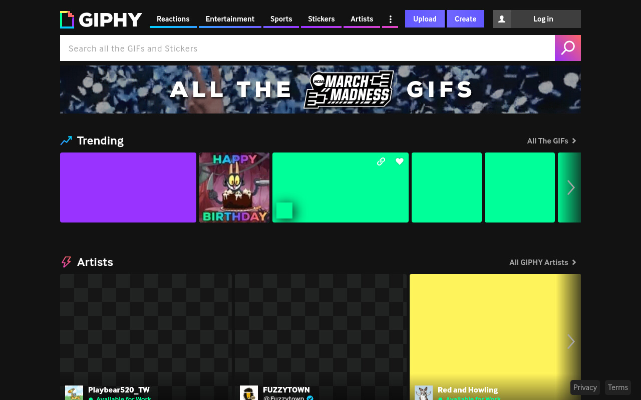641x400 pixels.
Task: Copy link of hovered trending GIF
Action: point(381,161)
